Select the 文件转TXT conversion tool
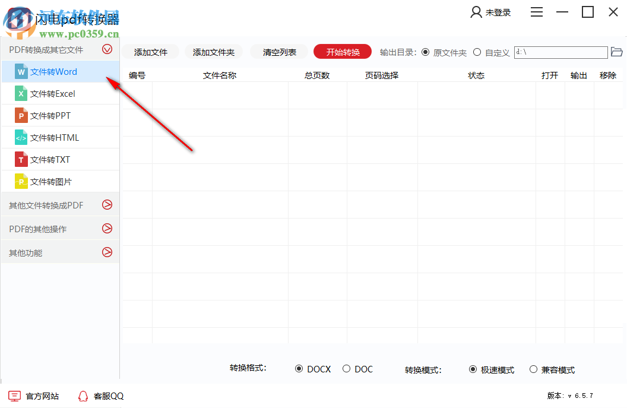This screenshot has height=408, width=627. pos(21,159)
